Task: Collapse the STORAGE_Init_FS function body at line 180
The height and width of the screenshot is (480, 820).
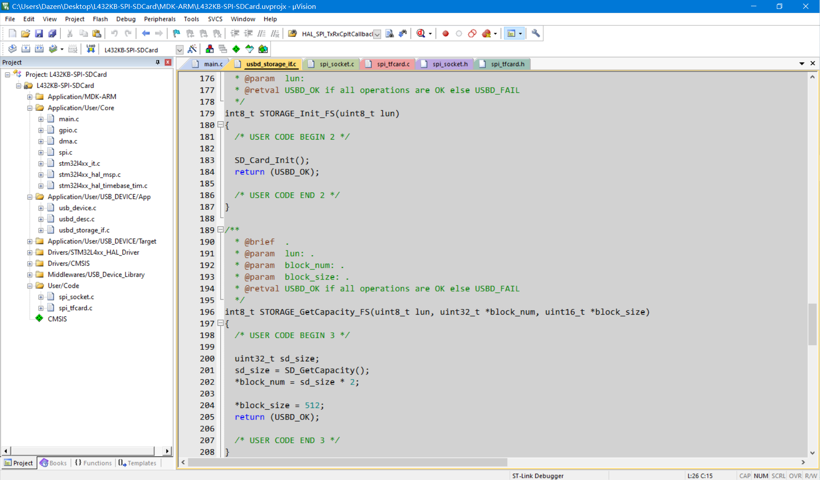Action: click(x=221, y=125)
